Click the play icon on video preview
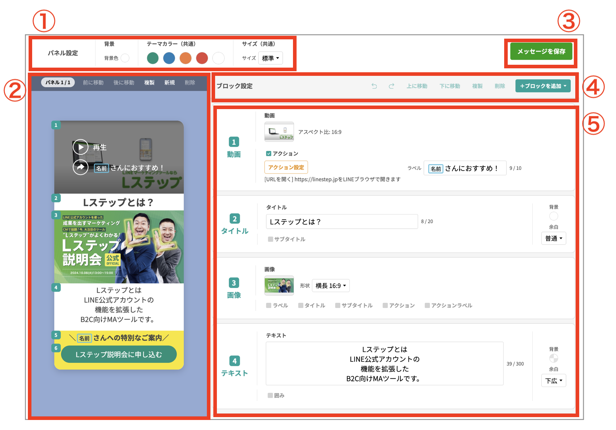616x430 pixels. pos(81,147)
